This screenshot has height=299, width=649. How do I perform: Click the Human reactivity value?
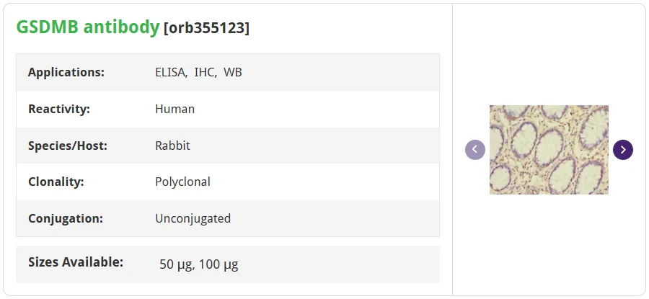click(x=175, y=110)
